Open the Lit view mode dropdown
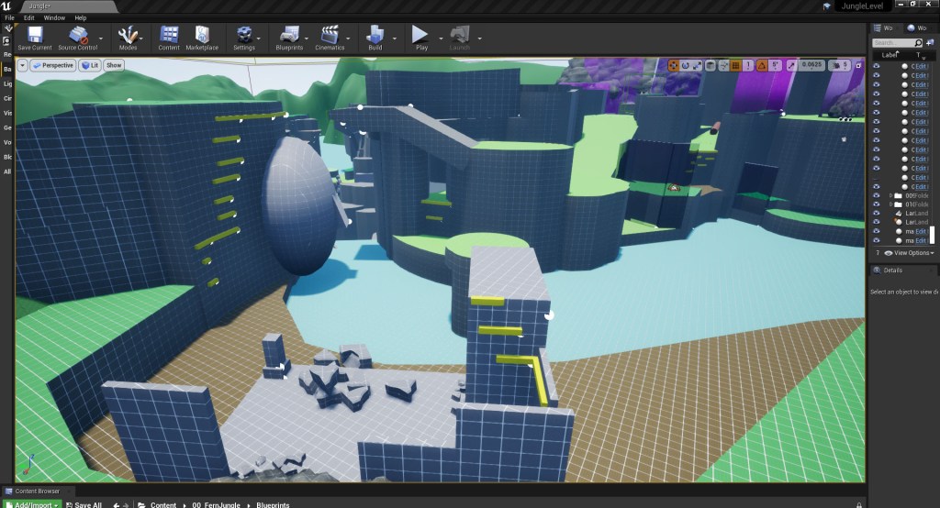Screen dimensions: 940x508 pos(89,65)
